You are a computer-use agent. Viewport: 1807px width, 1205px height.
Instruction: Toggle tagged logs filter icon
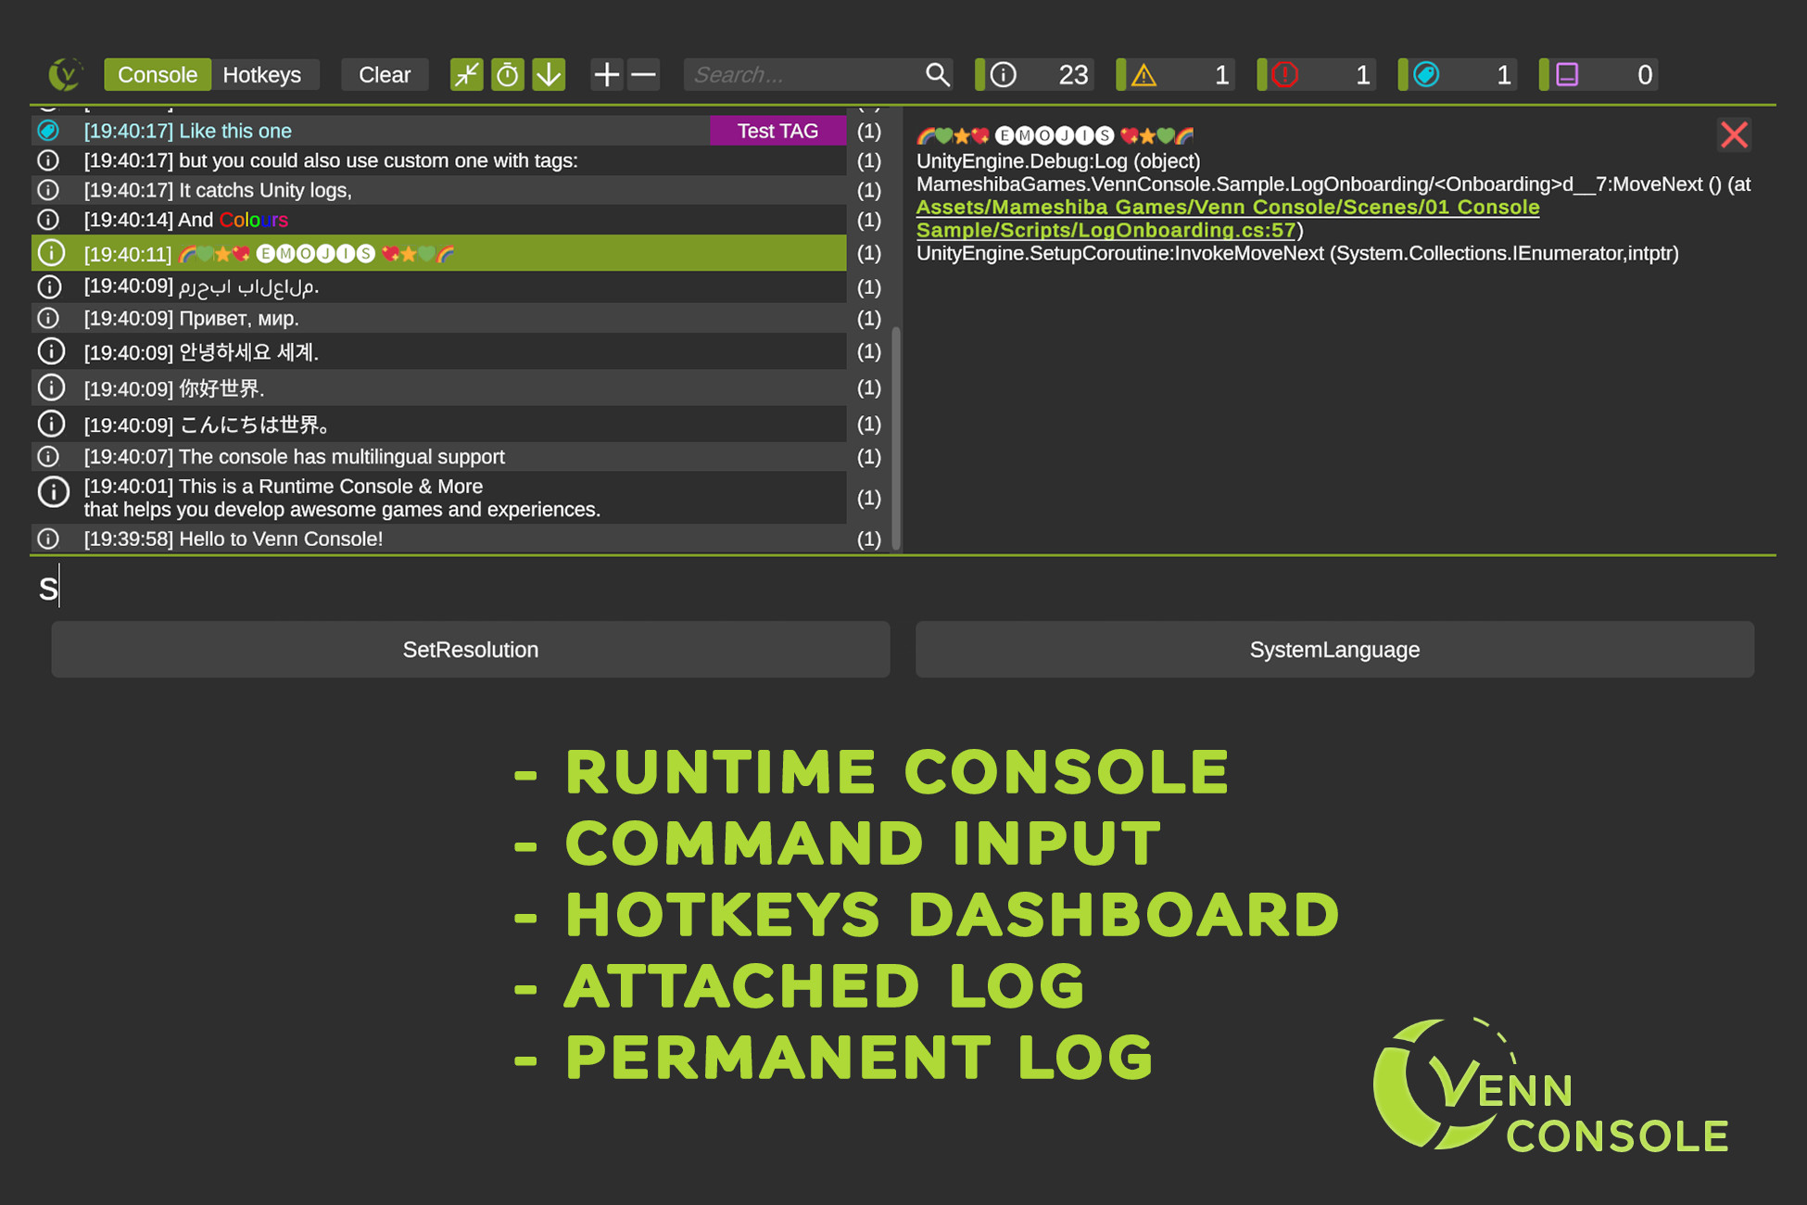[1427, 74]
